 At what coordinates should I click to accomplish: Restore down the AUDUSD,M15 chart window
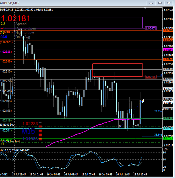click(160, 3)
